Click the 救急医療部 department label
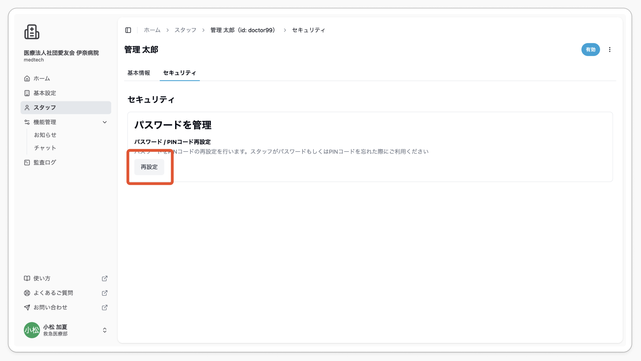 [55, 334]
